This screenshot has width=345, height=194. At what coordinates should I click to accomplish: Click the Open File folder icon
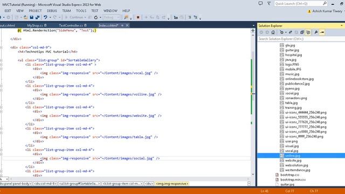click(25, 17)
